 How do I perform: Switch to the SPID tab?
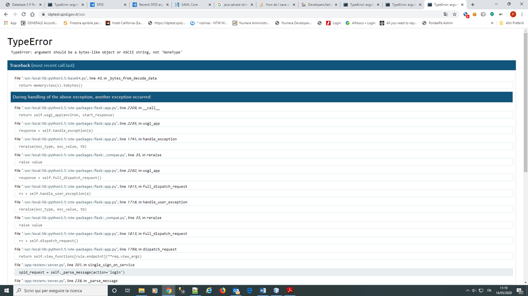tap(108, 5)
